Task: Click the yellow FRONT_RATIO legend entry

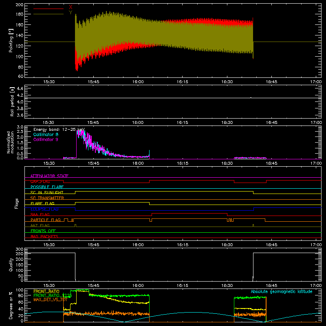Action: (46, 291)
